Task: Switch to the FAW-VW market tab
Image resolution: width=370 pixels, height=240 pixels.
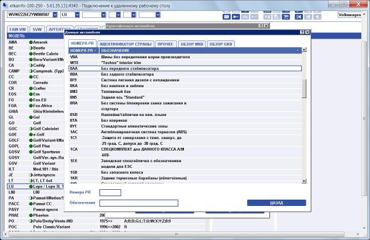Action: 17,29
